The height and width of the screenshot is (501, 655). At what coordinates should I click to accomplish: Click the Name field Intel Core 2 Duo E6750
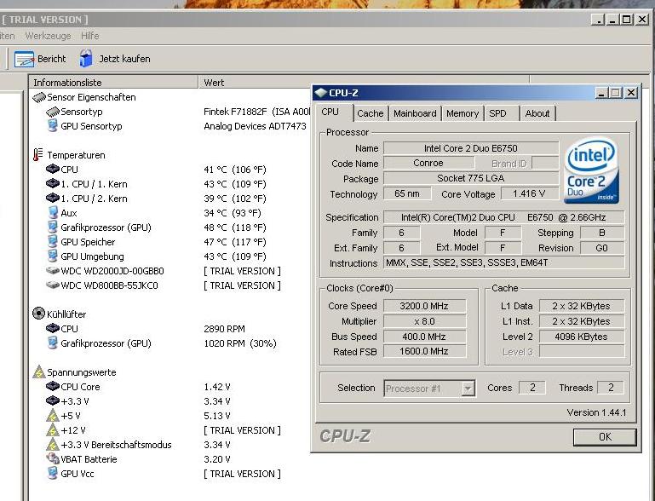(x=471, y=148)
